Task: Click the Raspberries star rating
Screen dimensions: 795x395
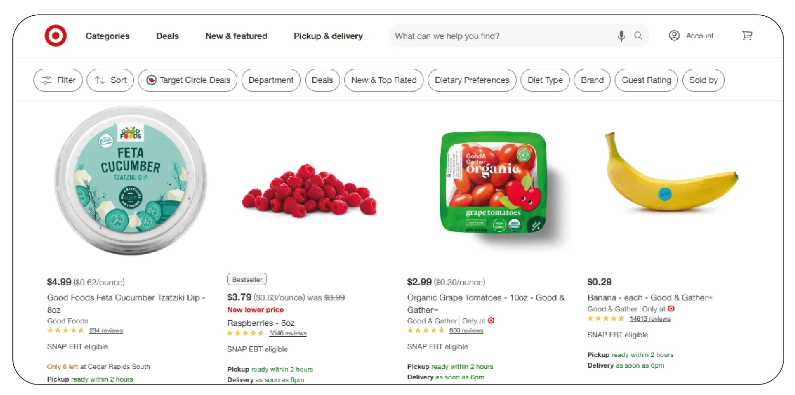Action: point(245,333)
